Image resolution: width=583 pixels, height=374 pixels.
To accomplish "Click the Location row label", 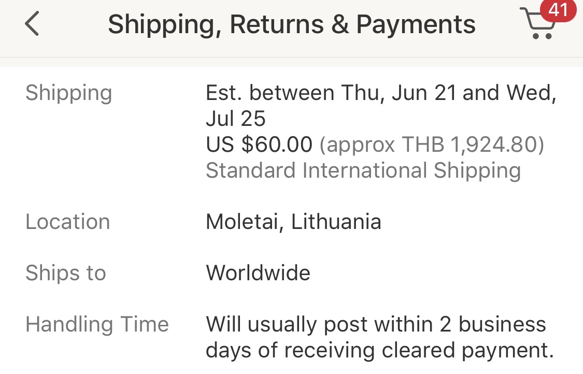I will coord(67,222).
